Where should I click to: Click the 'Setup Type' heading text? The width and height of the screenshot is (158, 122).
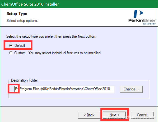click(x=17, y=14)
